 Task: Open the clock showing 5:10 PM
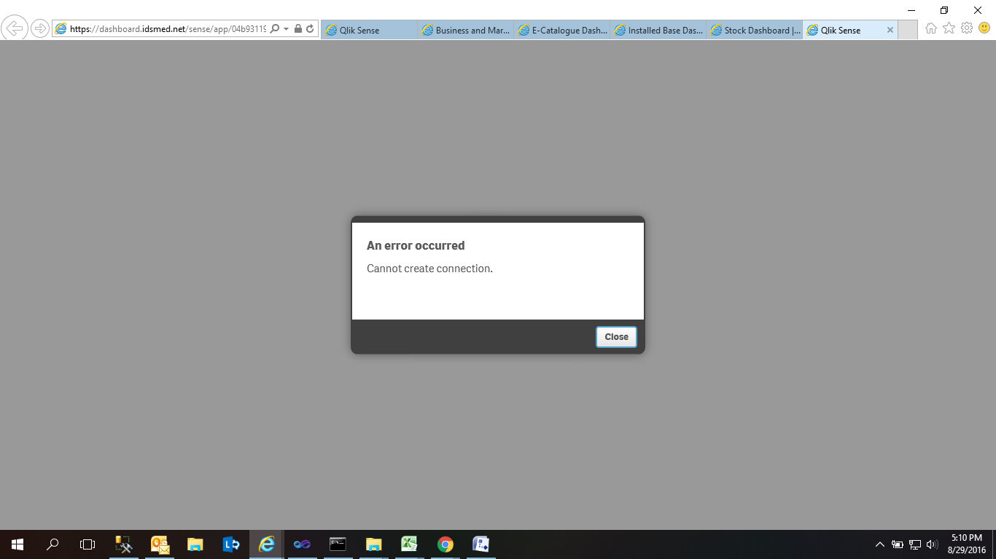point(967,544)
